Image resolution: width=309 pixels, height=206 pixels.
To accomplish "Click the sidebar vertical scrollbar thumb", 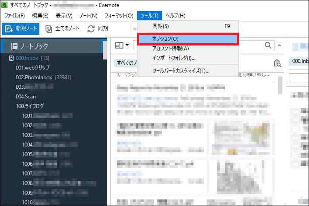I will 105,50.
